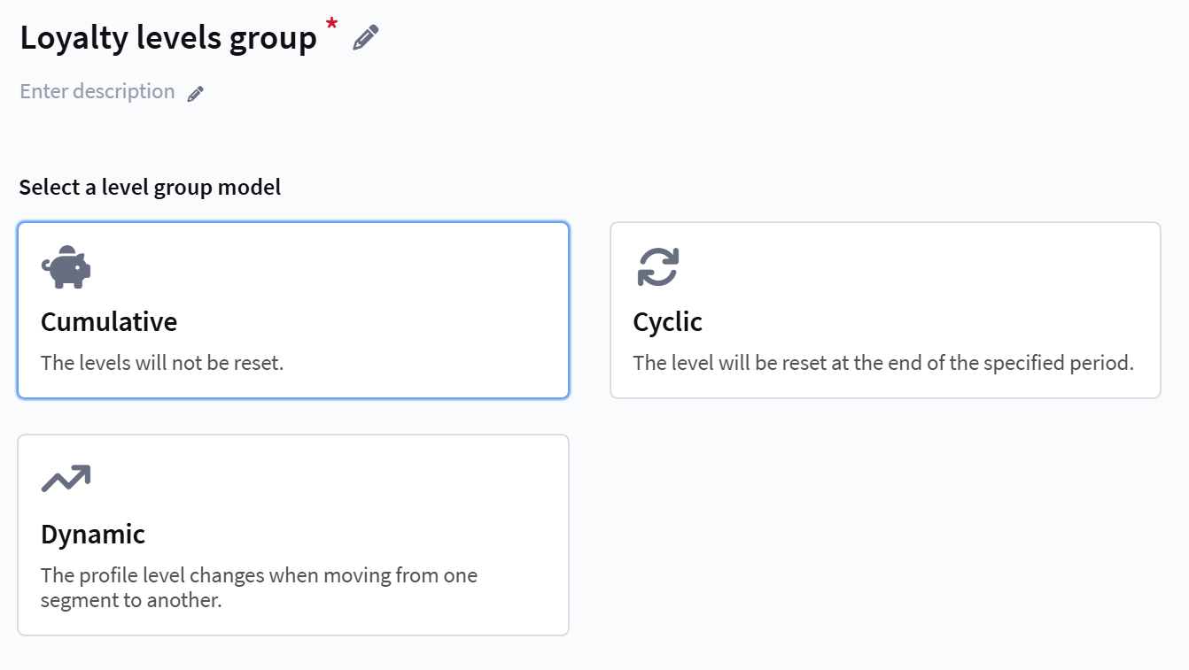Viewport: 1189px width, 670px height.
Task: Click the Dynamic segment change description text
Action: (260, 588)
